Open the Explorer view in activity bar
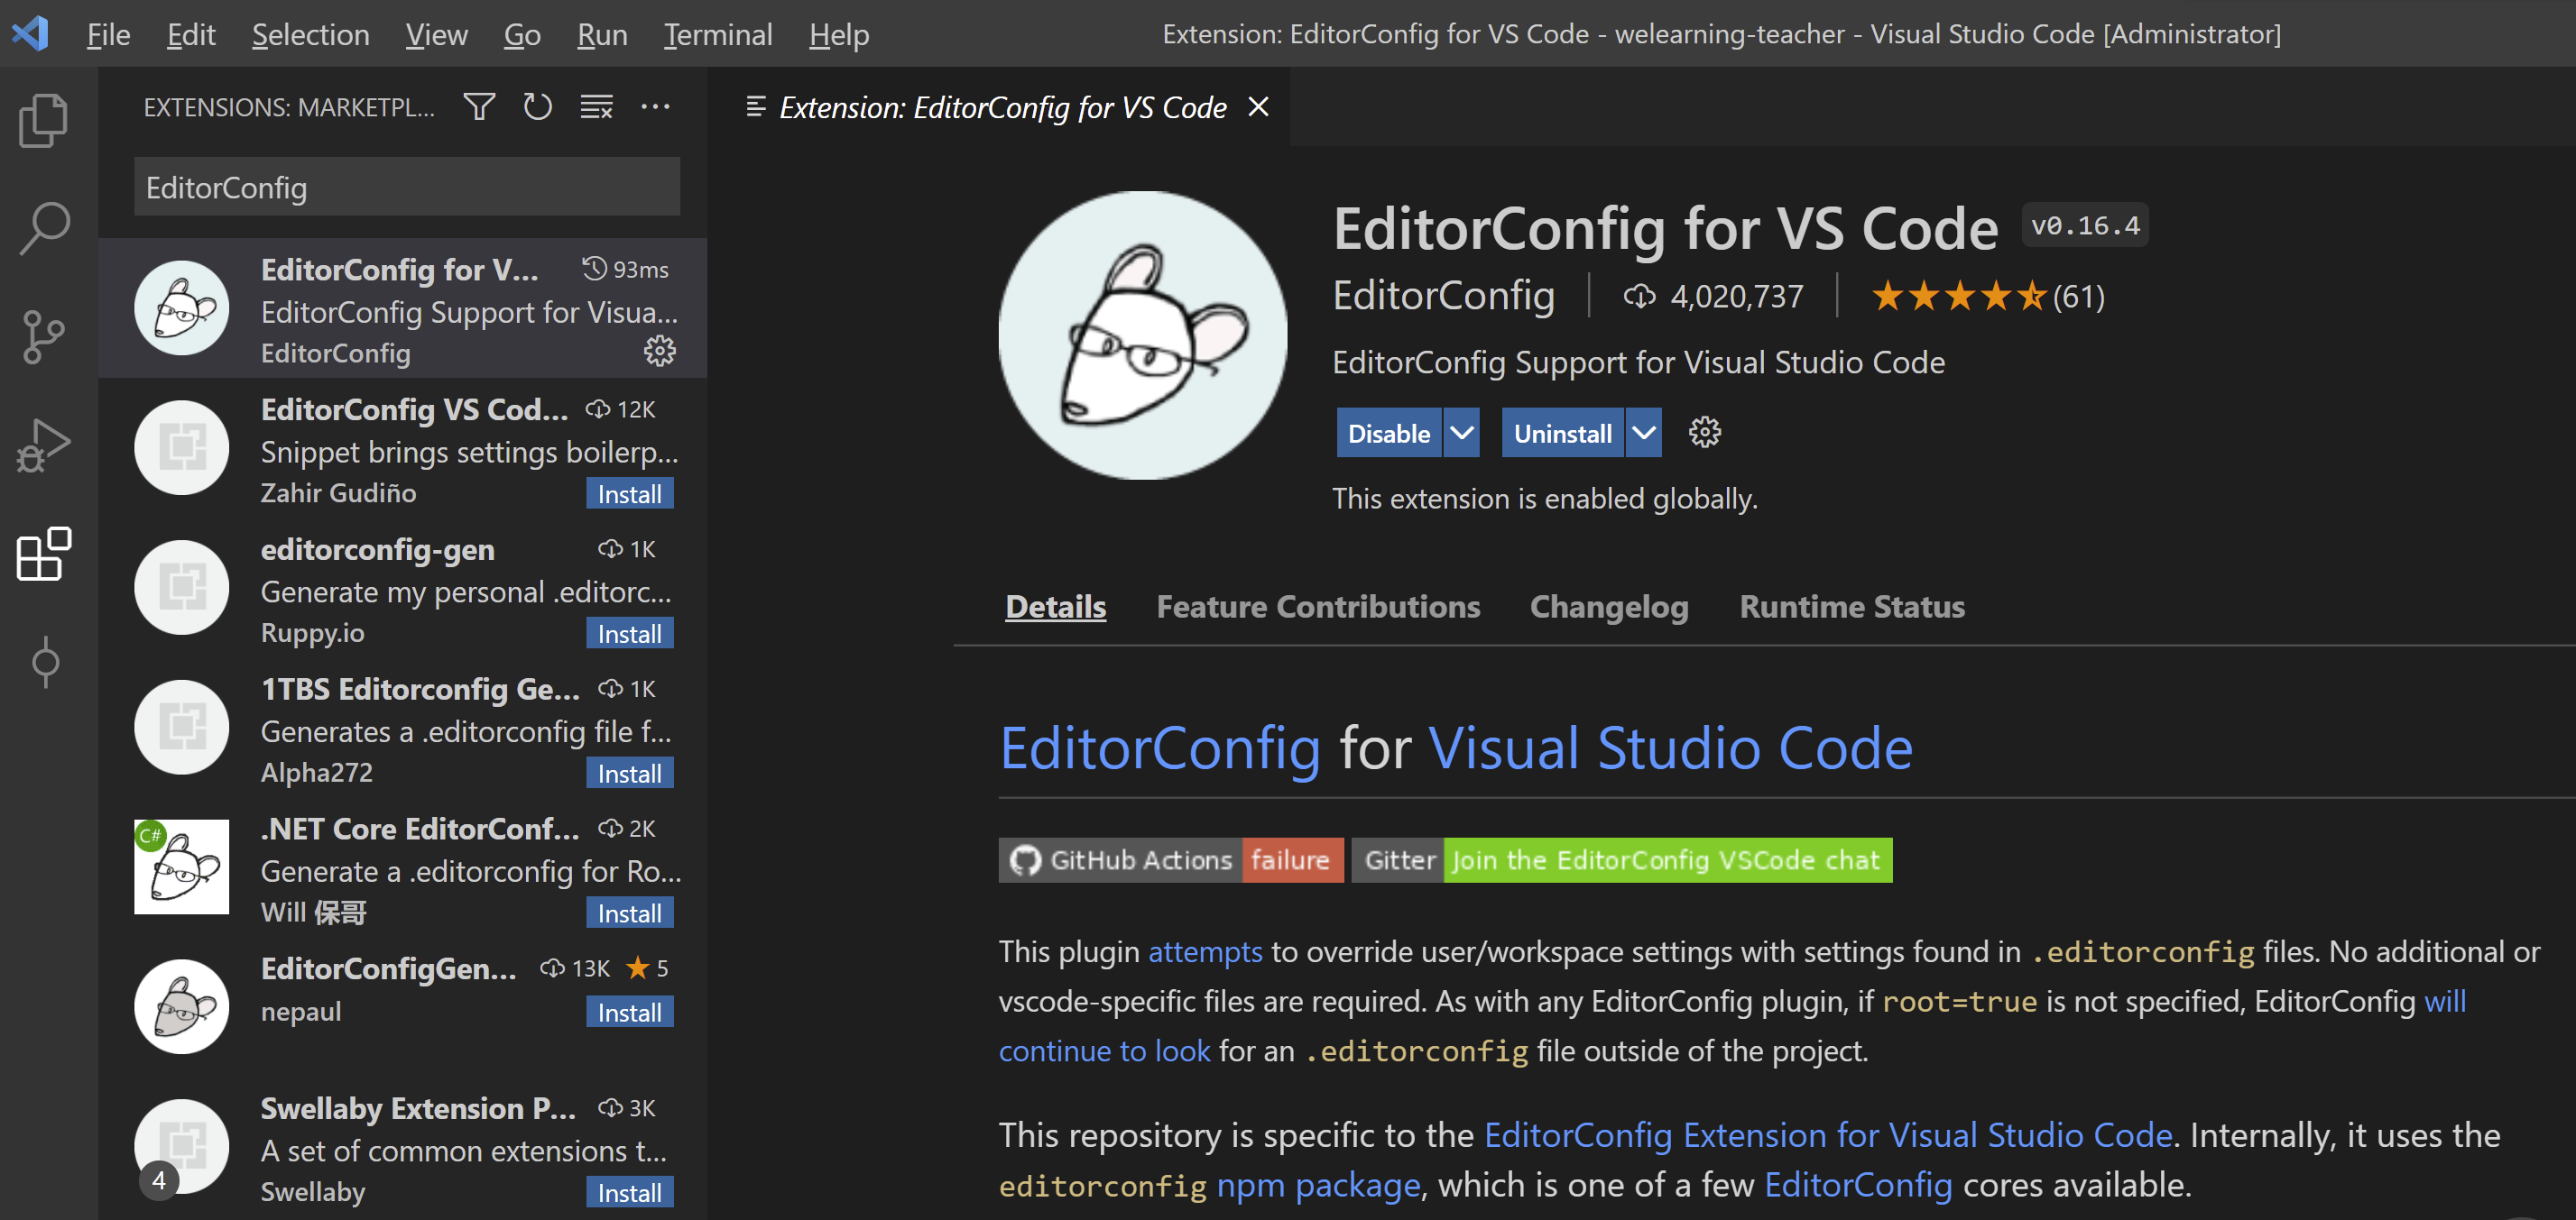2576x1220 pixels. (44, 120)
